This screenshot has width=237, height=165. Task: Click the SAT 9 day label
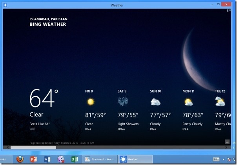click(x=122, y=91)
